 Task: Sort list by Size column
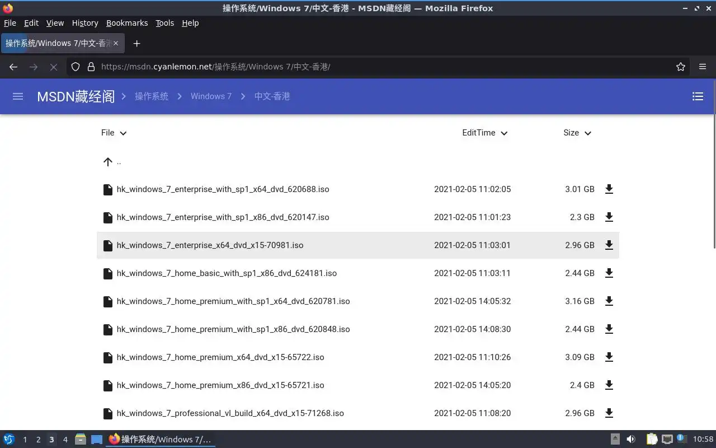coord(577,133)
